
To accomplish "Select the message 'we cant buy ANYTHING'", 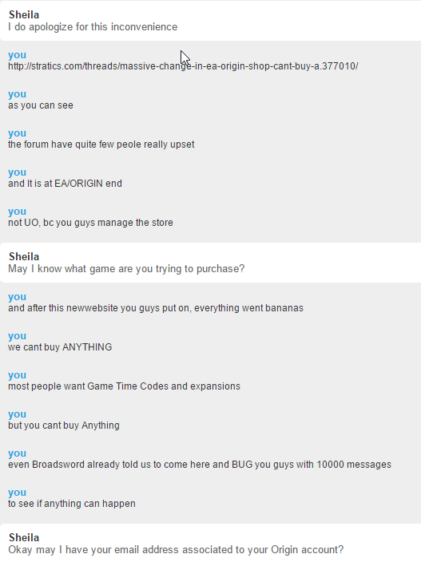I will pyautogui.click(x=60, y=347).
